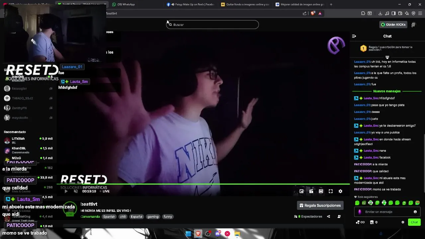Open ZanthyFN followed channel

pos(28,108)
